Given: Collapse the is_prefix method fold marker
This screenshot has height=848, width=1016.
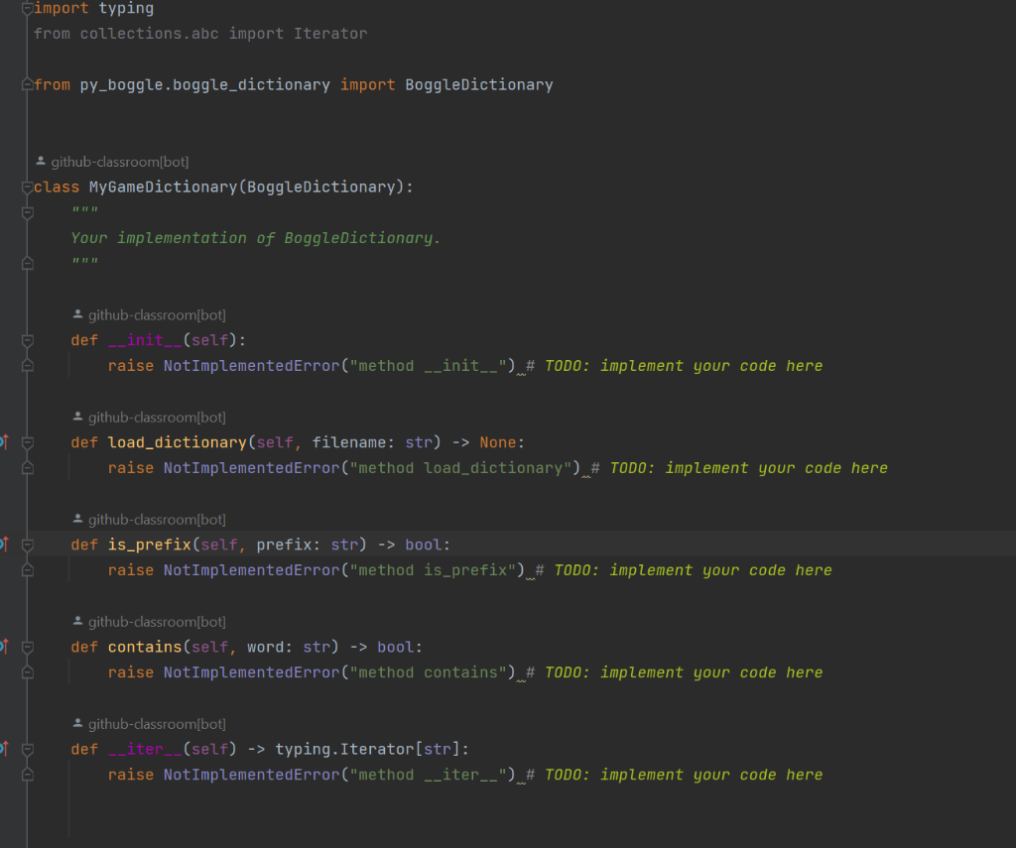Looking at the screenshot, I should click(x=27, y=545).
